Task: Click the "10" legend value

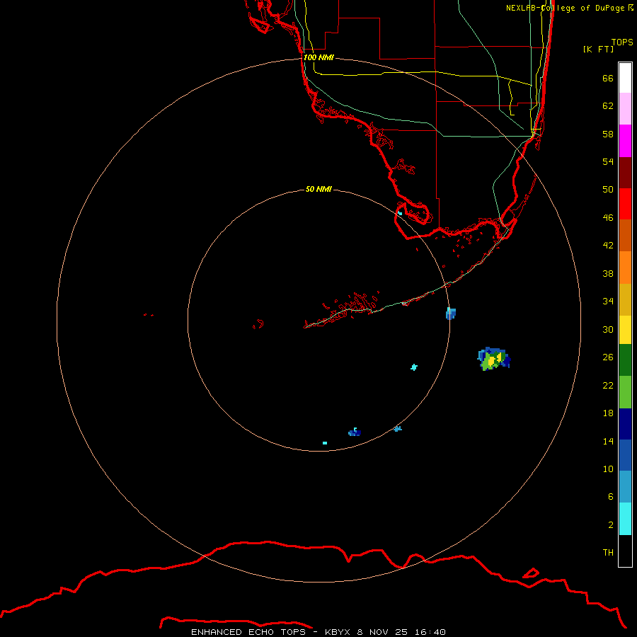Action: tap(608, 469)
